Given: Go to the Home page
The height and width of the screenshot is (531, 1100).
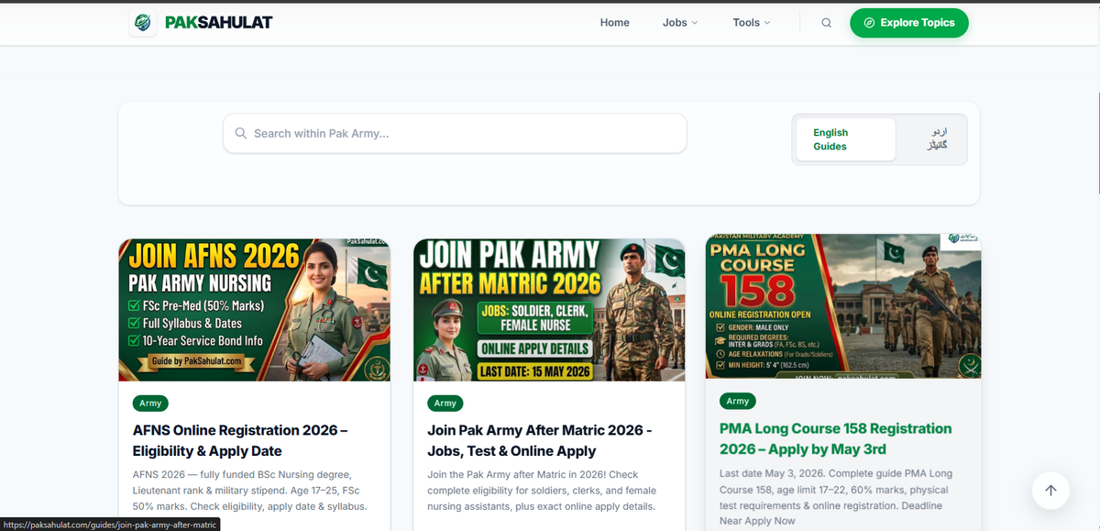Looking at the screenshot, I should (x=615, y=23).
